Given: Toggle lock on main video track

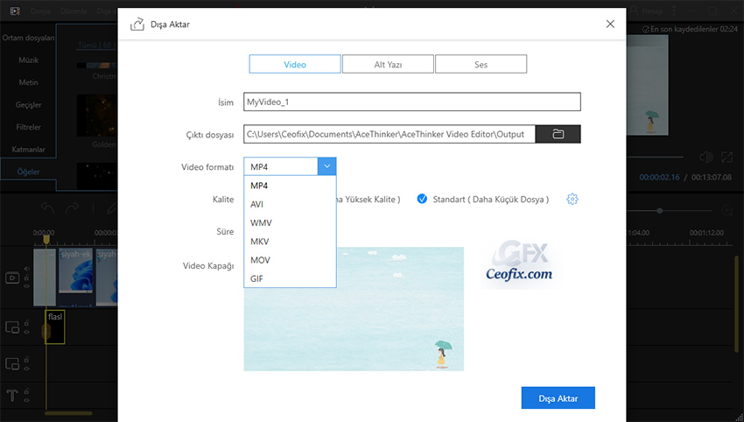Looking at the screenshot, I should coord(27,278).
